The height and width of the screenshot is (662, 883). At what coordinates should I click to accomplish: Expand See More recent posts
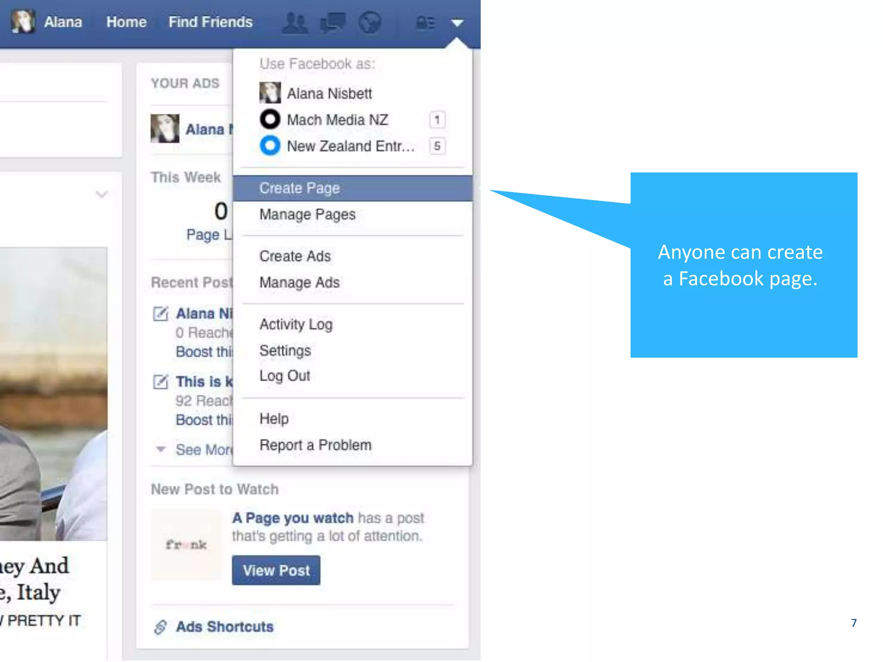click(204, 450)
